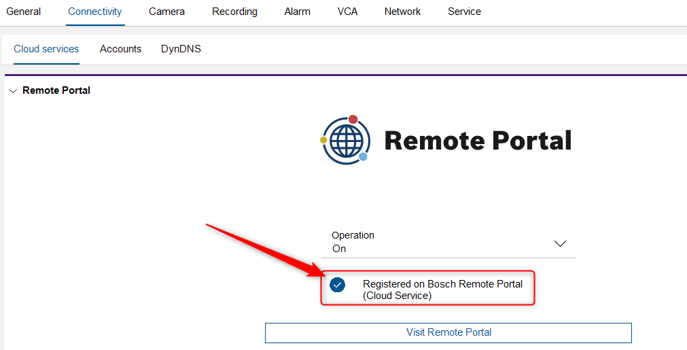Viewport: 687px width, 350px height.
Task: Select the Cloud services sub-tab
Action: 46,49
